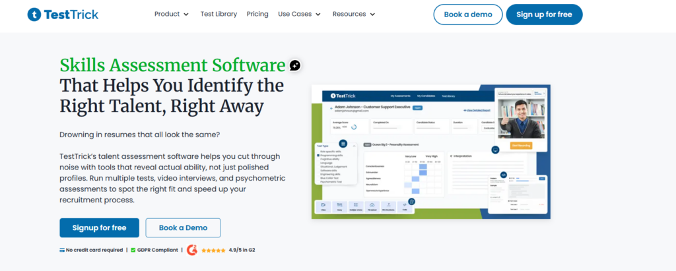The width and height of the screenshot is (676, 271).
Task: Click the View Detailed Report link
Action: click(x=477, y=110)
